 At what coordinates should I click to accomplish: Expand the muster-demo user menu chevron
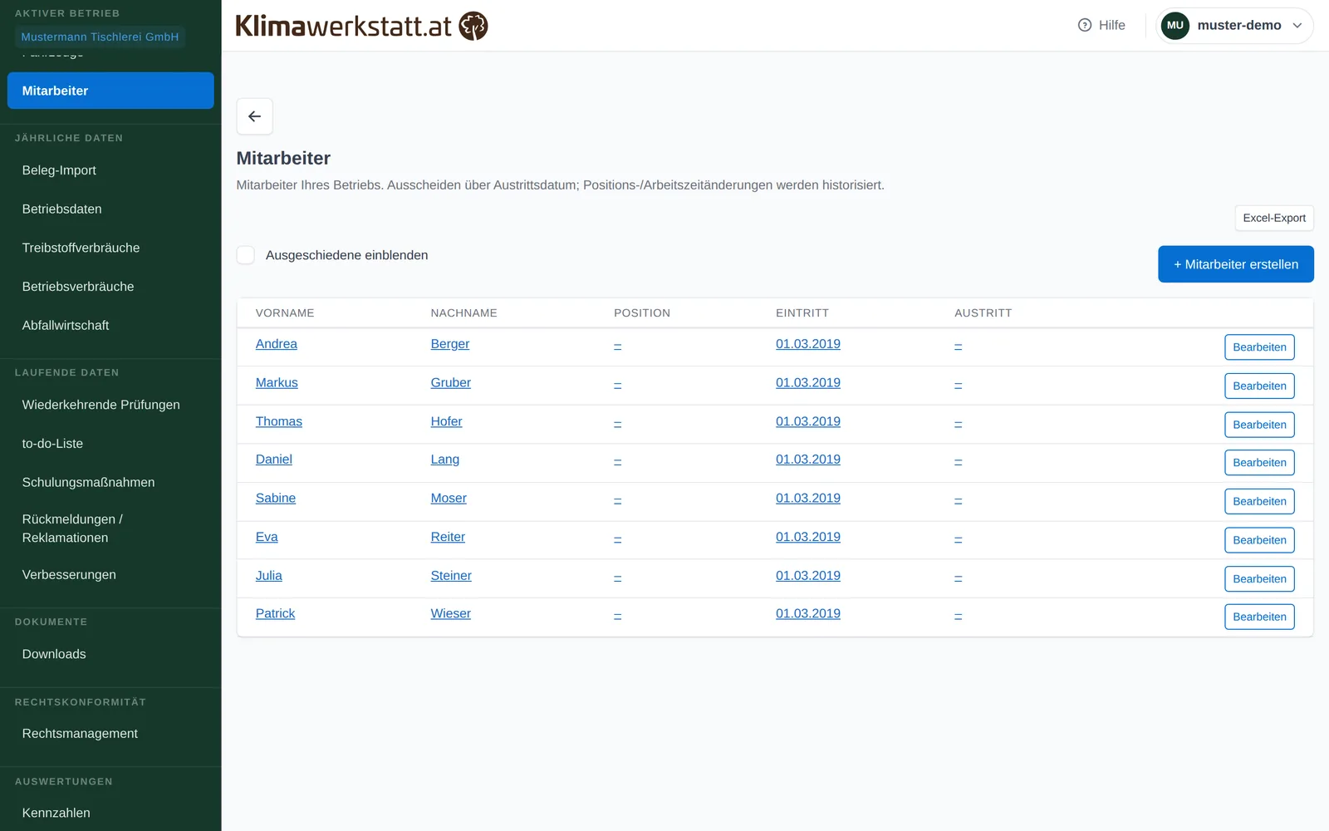[1297, 26]
